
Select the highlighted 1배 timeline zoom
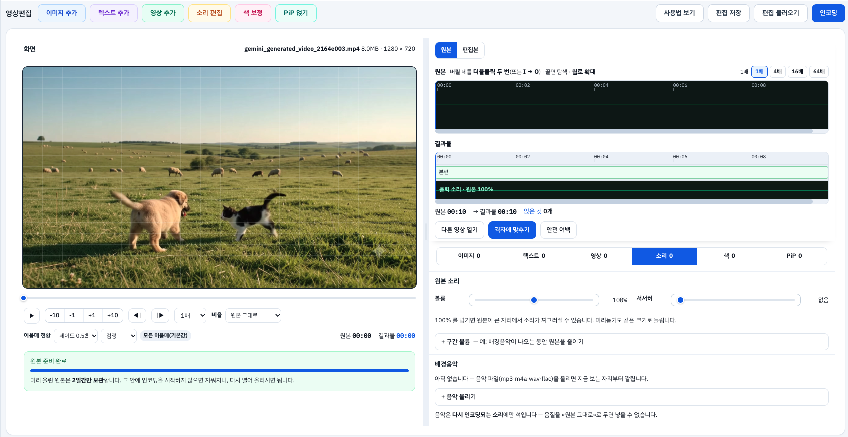(759, 72)
